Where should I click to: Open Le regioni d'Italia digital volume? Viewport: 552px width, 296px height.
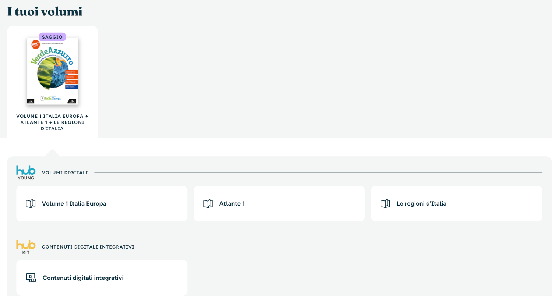point(457,204)
